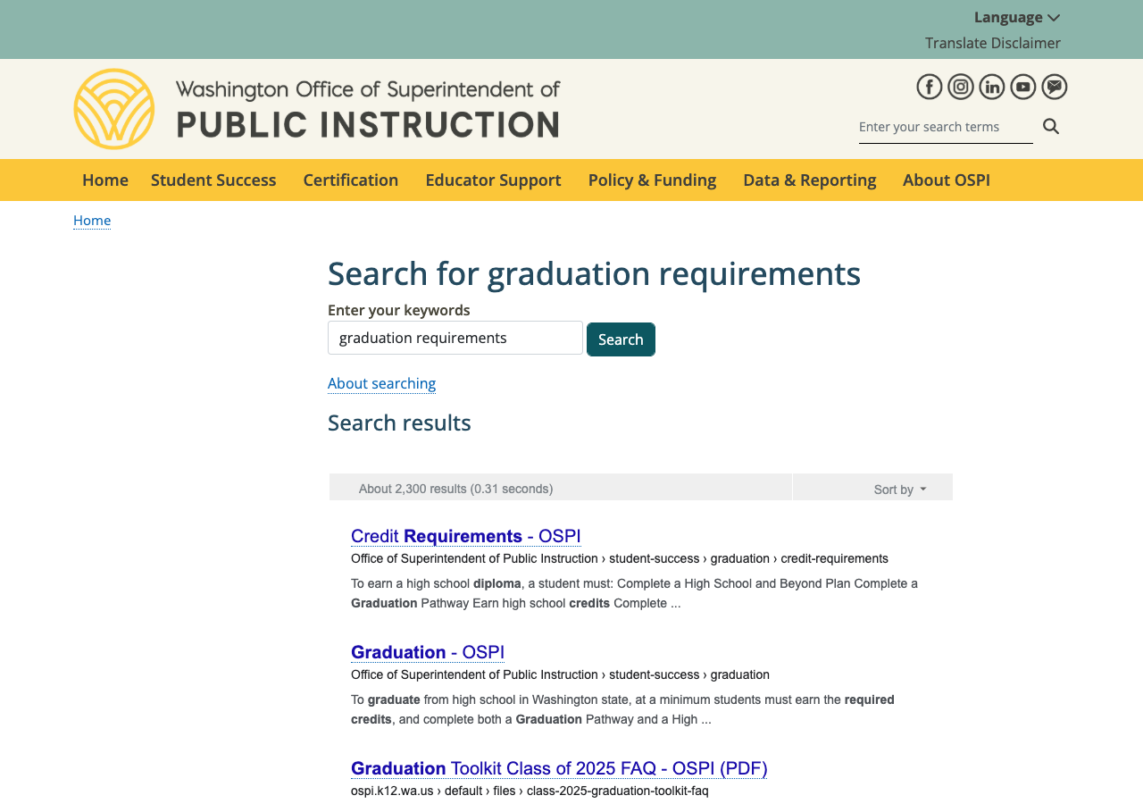Open the Sort by dropdown
The height and width of the screenshot is (804, 1143).
coord(900,490)
